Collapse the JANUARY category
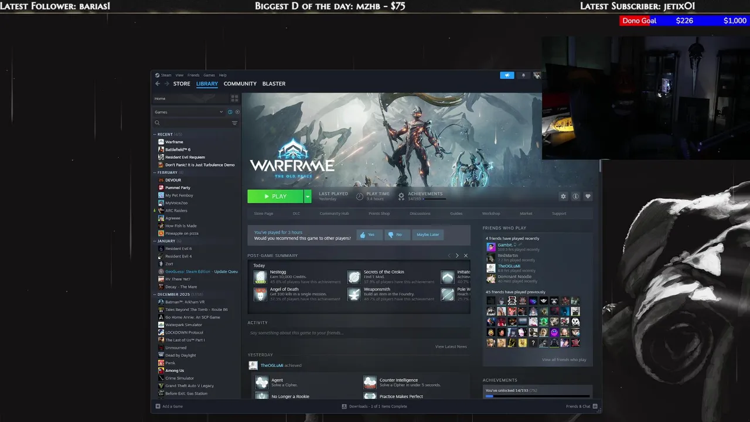 point(155,241)
